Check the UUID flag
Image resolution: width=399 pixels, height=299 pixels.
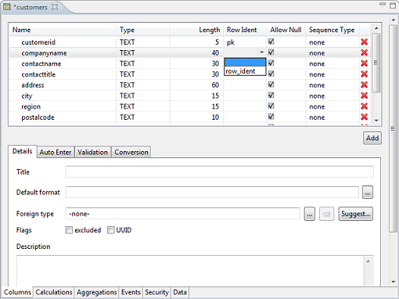coord(111,230)
